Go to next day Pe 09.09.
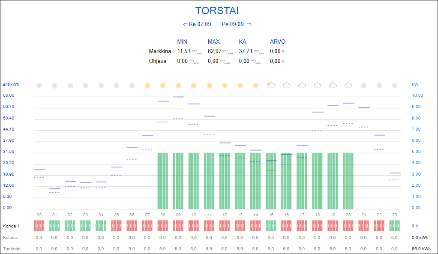 tap(237, 24)
